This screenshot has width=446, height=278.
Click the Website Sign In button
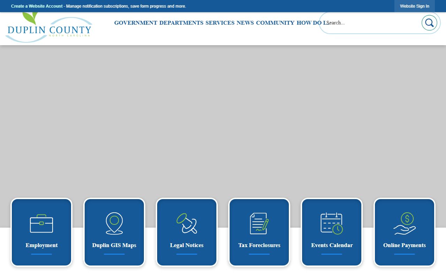coord(414,6)
